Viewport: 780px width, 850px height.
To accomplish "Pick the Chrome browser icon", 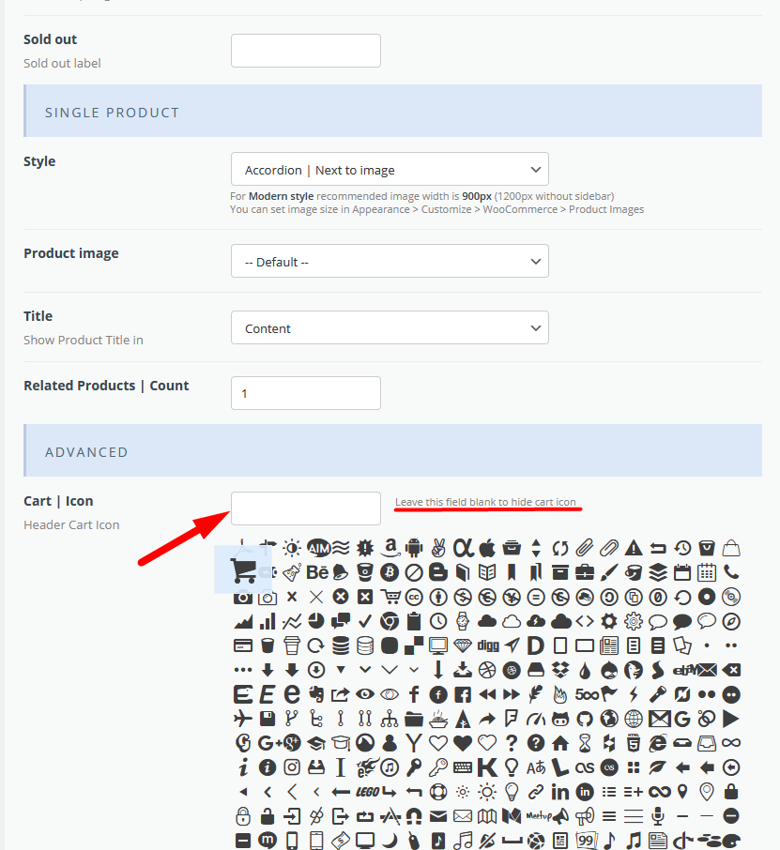I will 390,621.
